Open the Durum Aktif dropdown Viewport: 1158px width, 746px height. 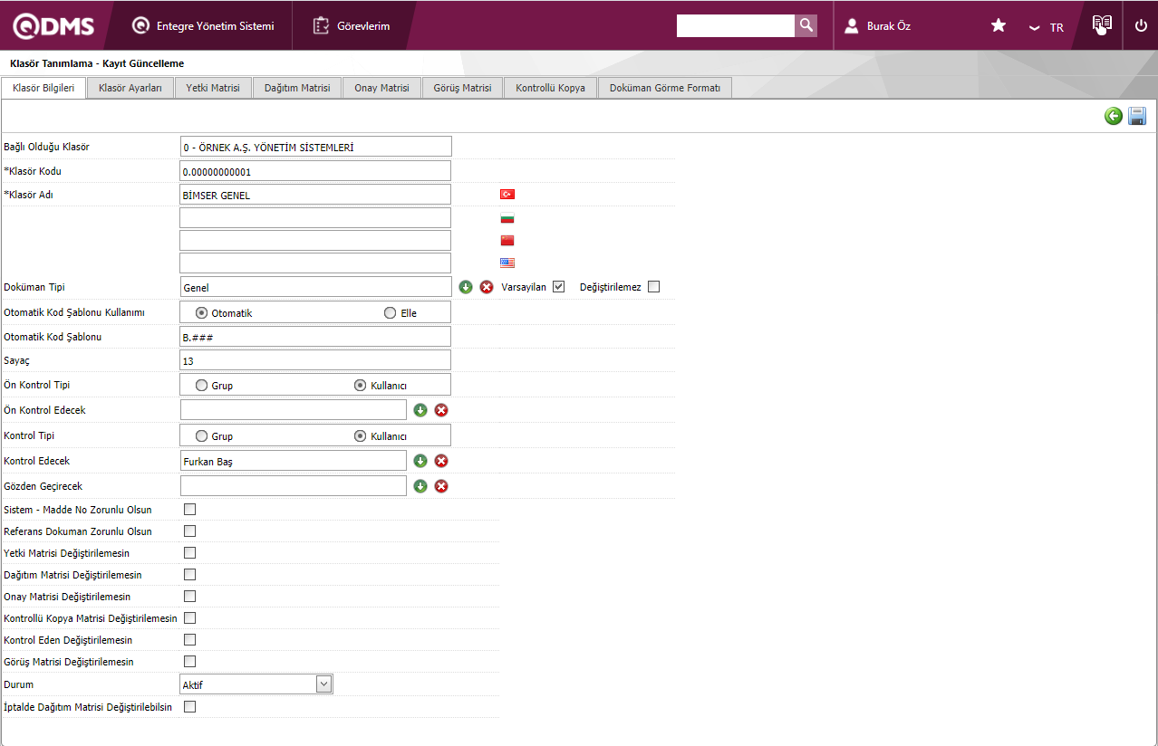coord(256,684)
